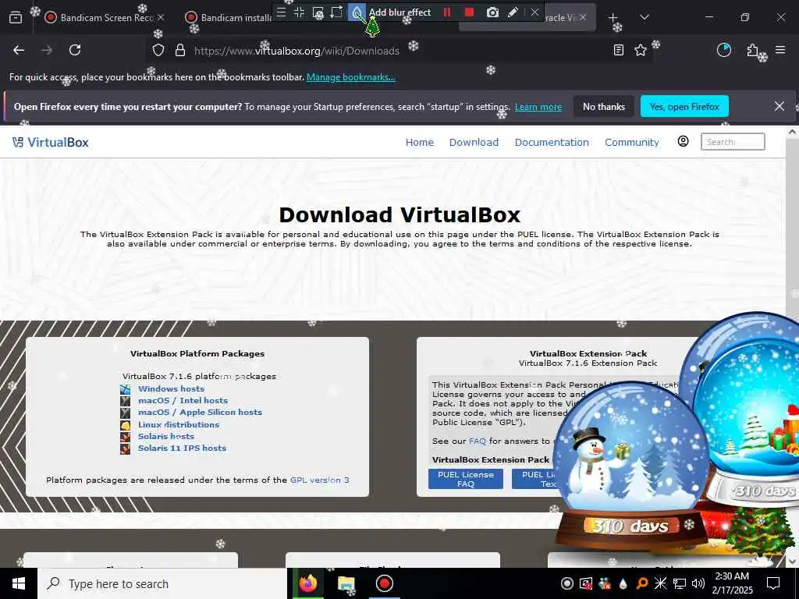Go back with the browser back arrow
The height and width of the screenshot is (599, 799).
[x=19, y=50]
